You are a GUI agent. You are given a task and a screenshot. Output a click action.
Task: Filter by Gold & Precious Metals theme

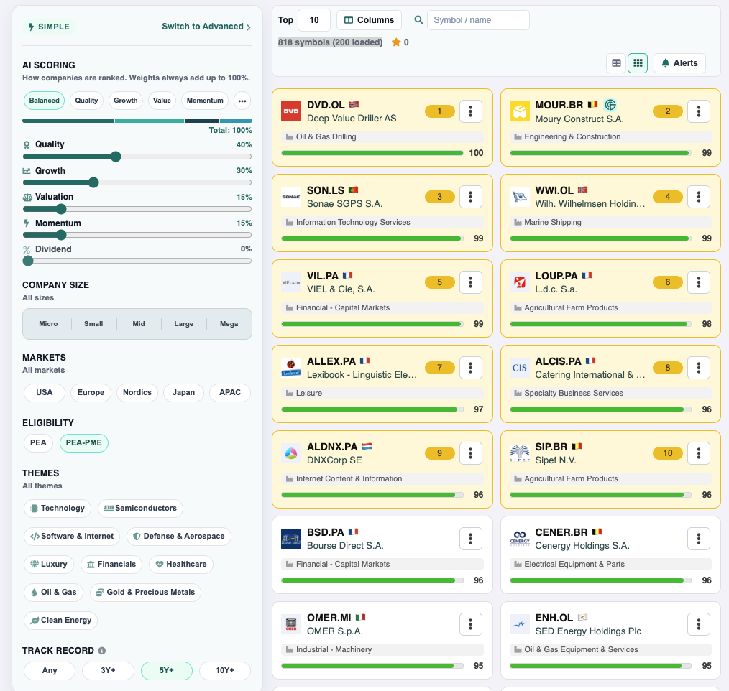coord(145,593)
